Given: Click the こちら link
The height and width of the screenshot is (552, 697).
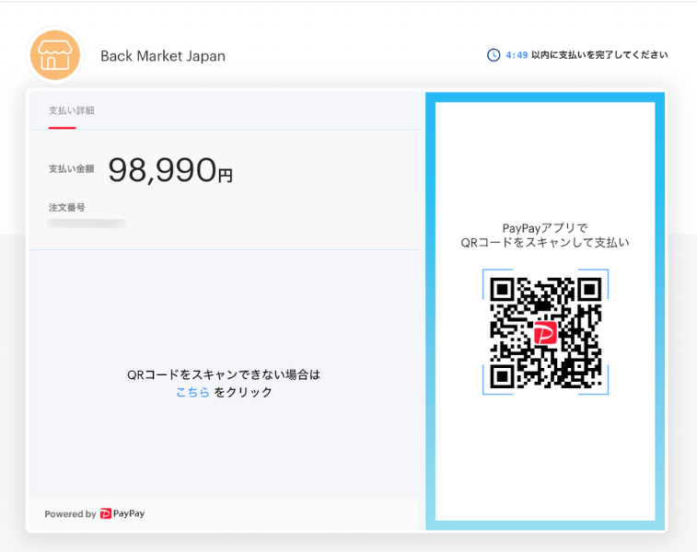Looking at the screenshot, I should click(x=192, y=392).
